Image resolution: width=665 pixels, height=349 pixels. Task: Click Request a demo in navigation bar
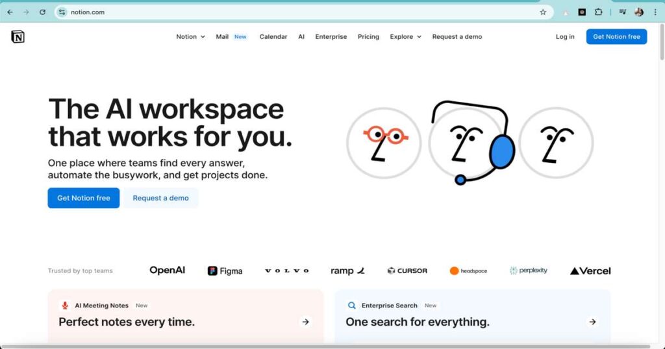(457, 37)
